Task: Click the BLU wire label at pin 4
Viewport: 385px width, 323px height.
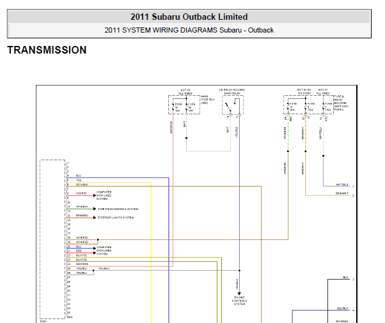Action: (x=79, y=176)
